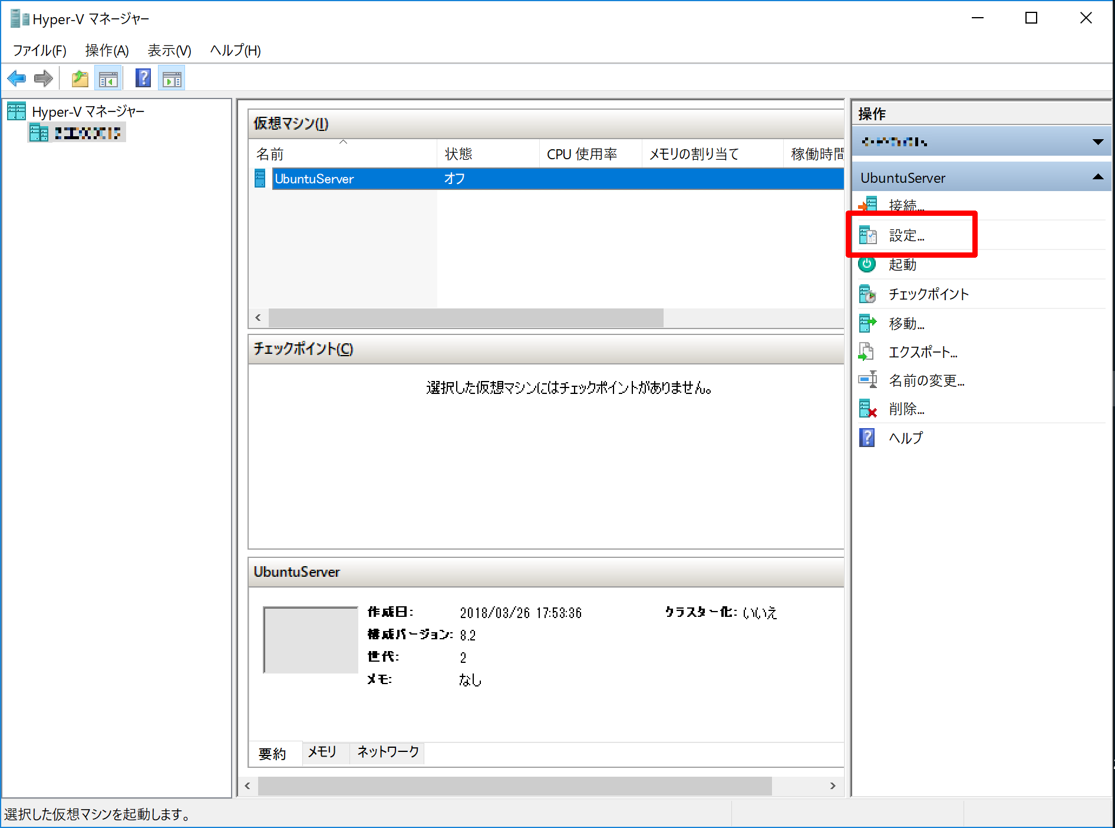Click the Delete (削除) icon with red X
The width and height of the screenshot is (1115, 828).
[x=867, y=409]
